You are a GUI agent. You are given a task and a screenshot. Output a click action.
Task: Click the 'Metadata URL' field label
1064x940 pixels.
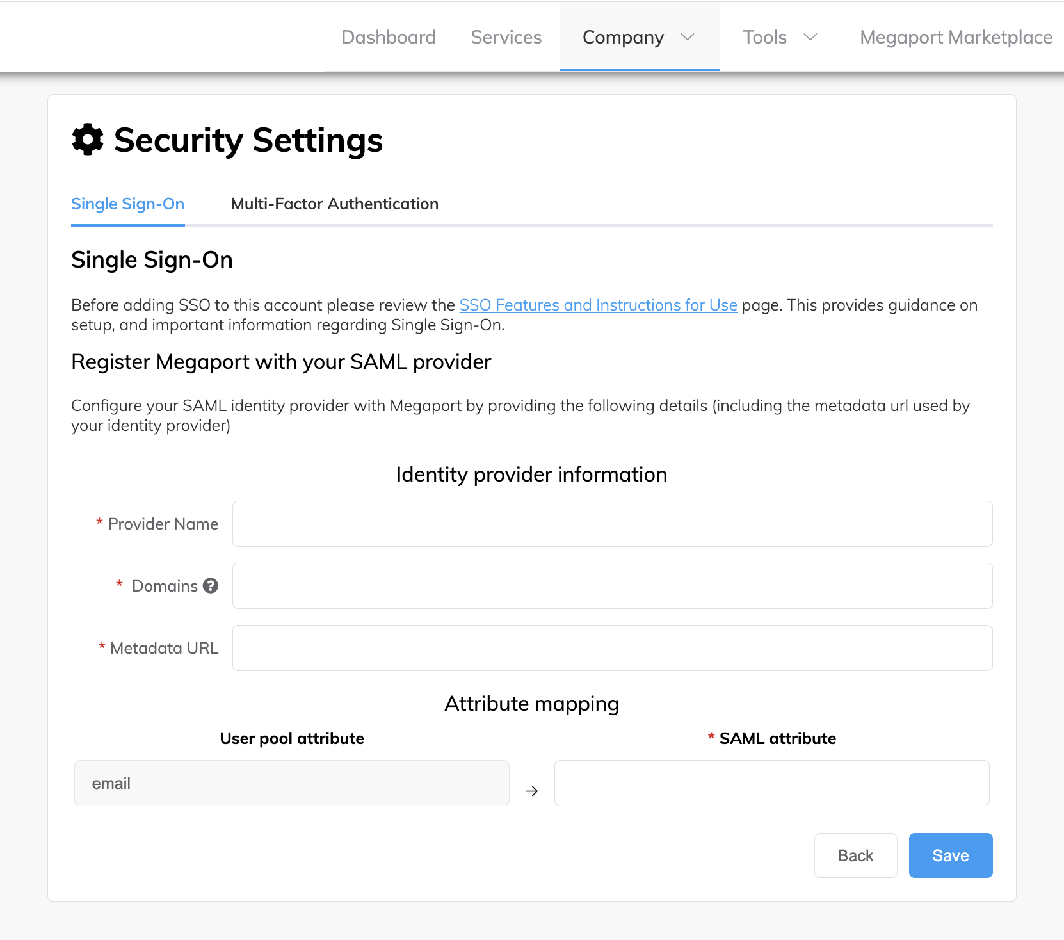click(x=165, y=648)
